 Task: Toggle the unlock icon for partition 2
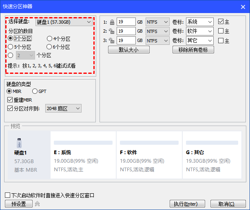coord(112,31)
